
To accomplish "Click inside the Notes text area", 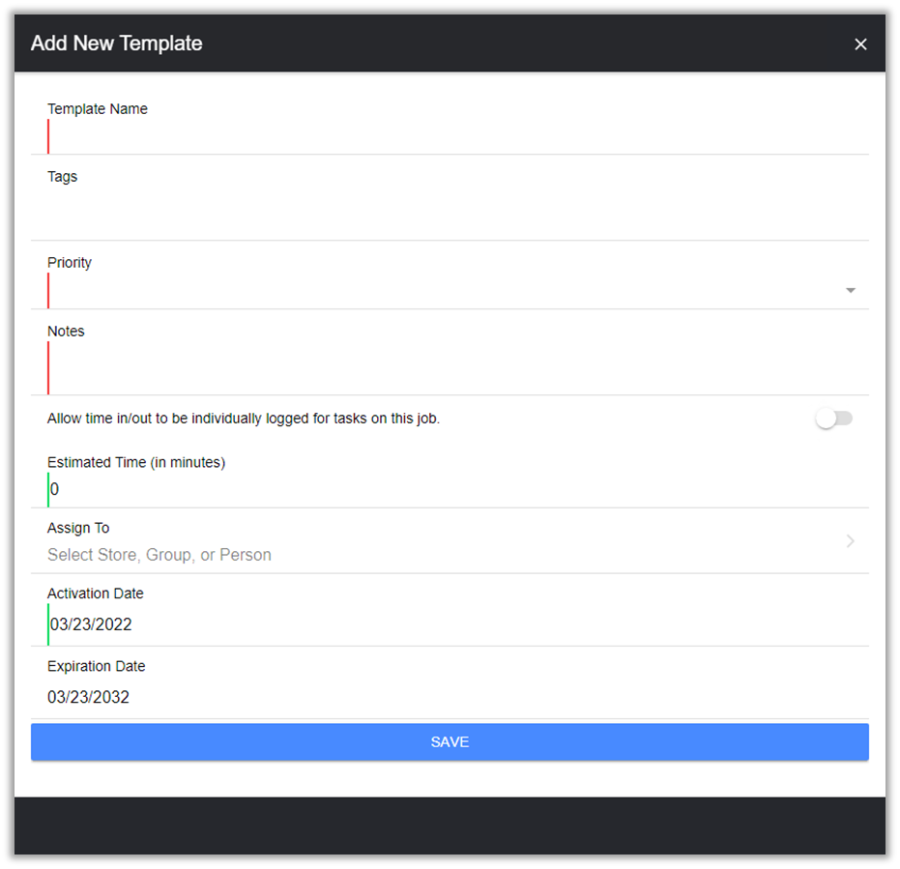I will click(x=454, y=367).
